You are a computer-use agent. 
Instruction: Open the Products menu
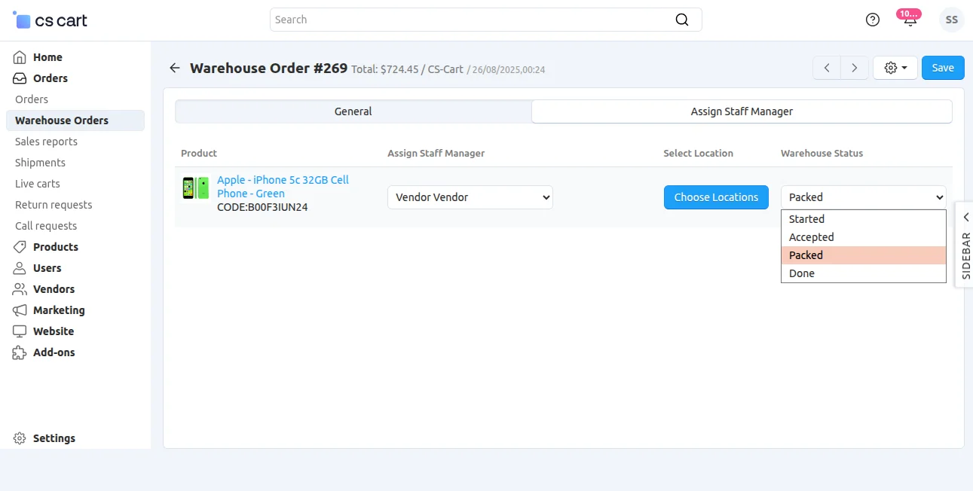[x=56, y=247]
